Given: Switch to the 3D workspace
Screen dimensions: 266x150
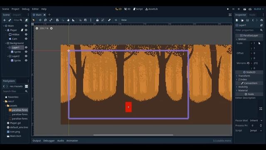Looking at the screenshot, I should click(x=127, y=9).
